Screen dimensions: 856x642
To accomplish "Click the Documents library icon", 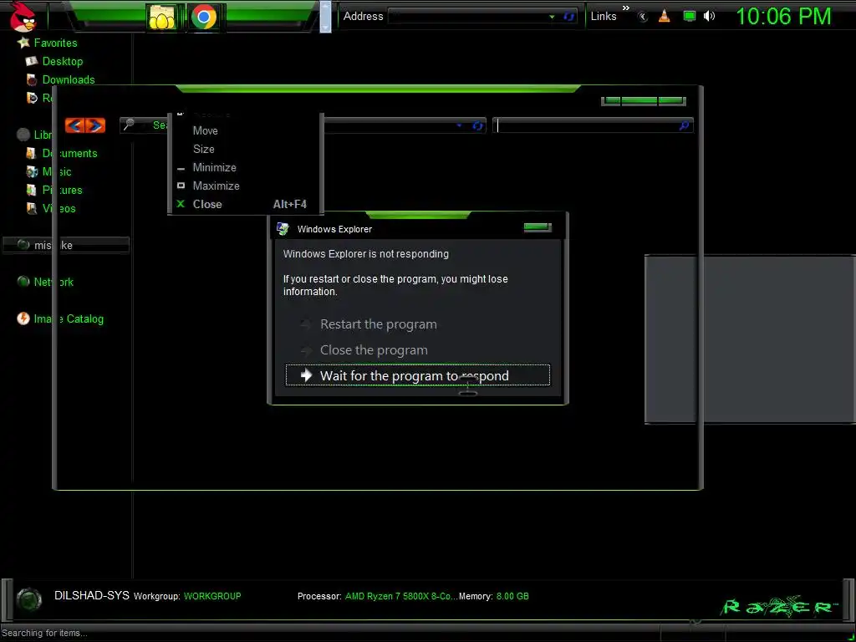I will tap(32, 154).
